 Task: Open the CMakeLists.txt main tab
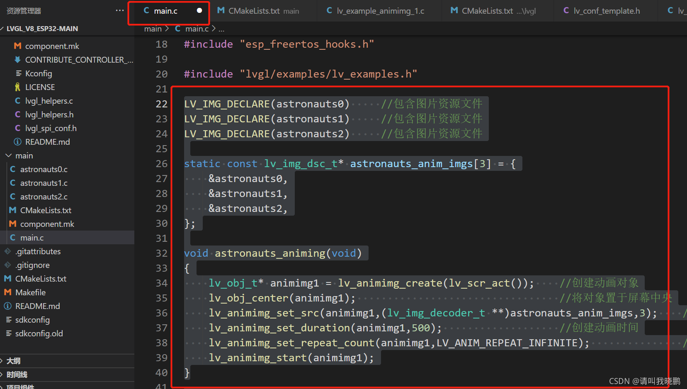coord(264,11)
